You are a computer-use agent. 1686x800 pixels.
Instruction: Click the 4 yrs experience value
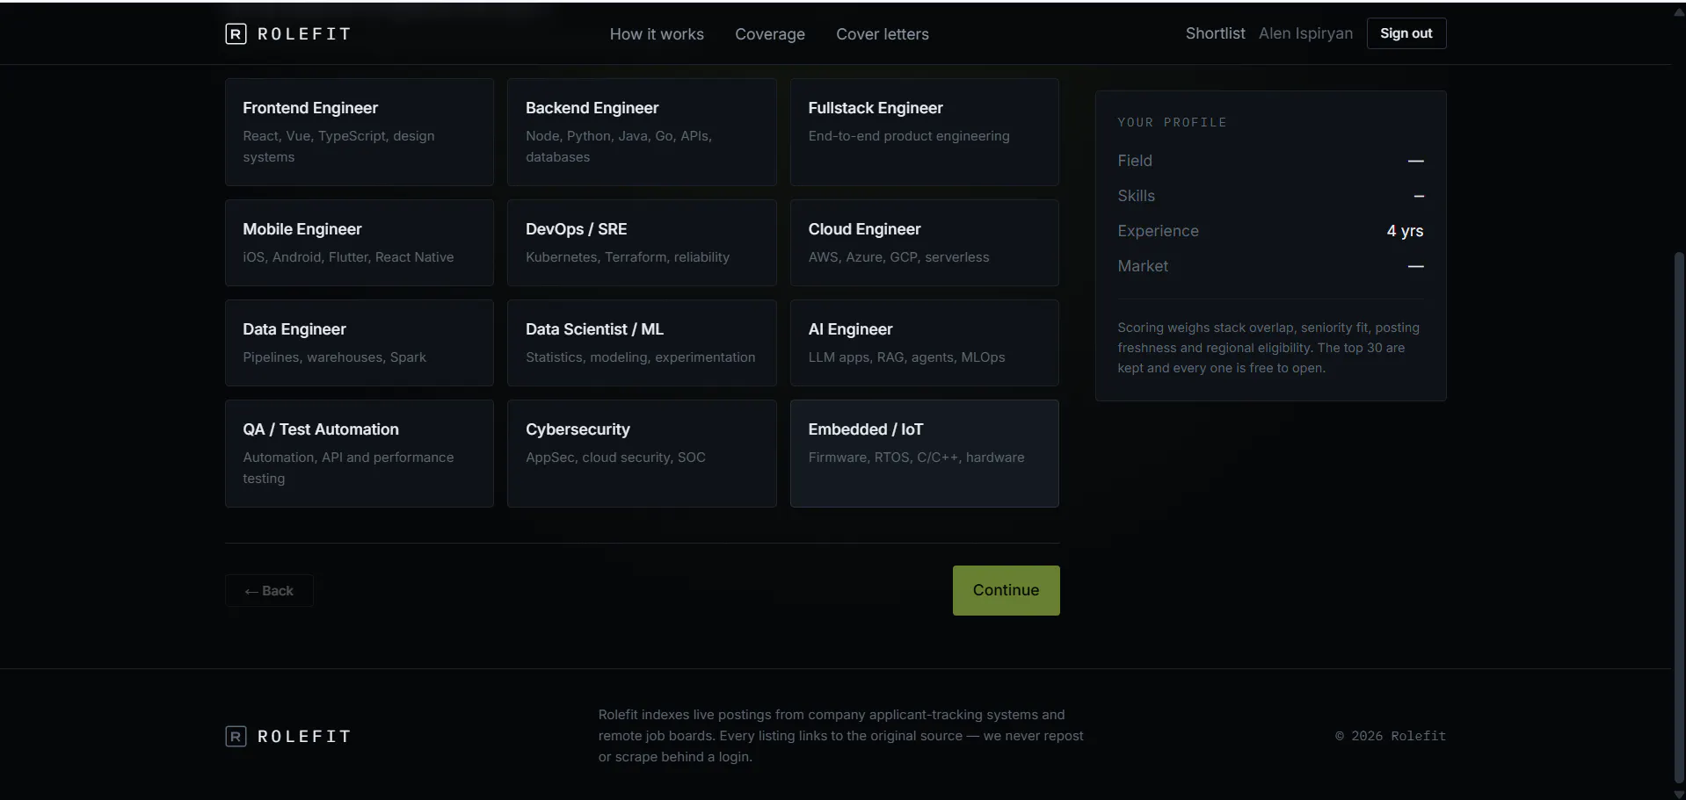pyautogui.click(x=1405, y=231)
